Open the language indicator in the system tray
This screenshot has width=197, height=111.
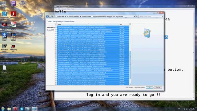click(x=179, y=109)
